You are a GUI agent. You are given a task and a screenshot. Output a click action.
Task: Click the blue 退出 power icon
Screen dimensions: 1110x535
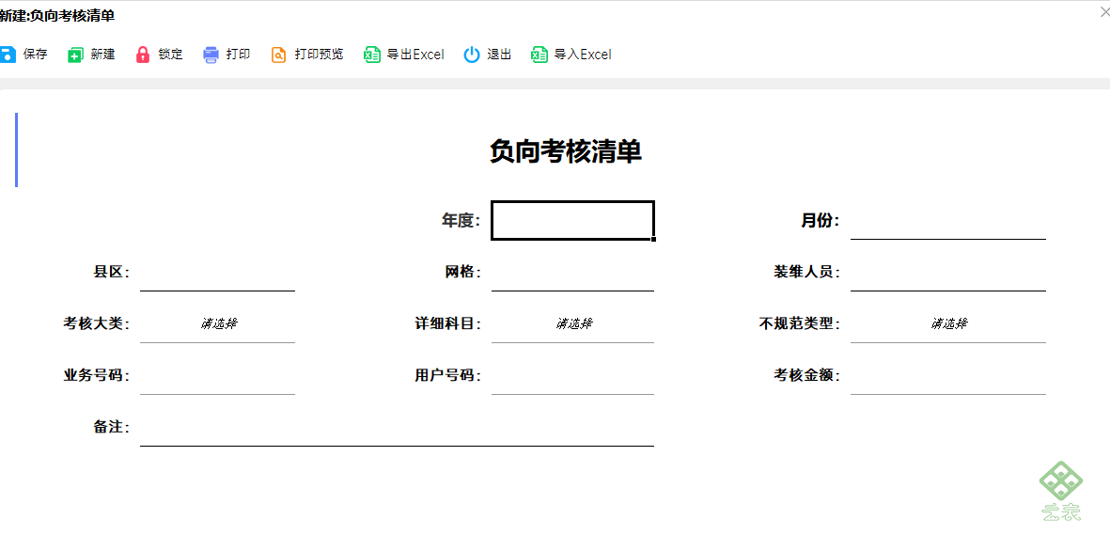(x=472, y=55)
